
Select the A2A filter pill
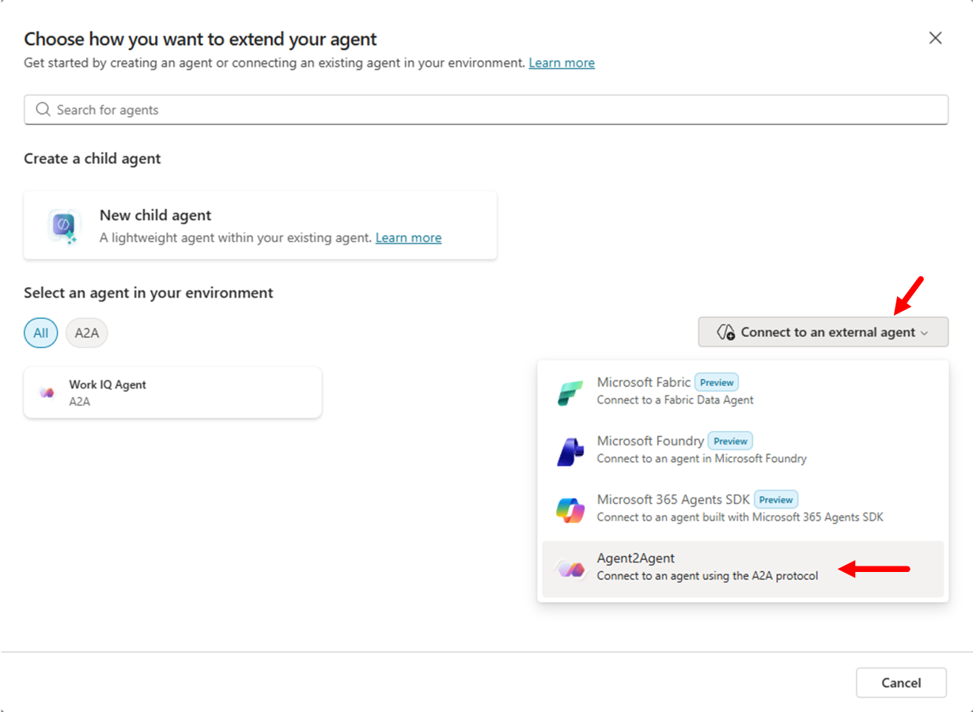pyautogui.click(x=87, y=333)
